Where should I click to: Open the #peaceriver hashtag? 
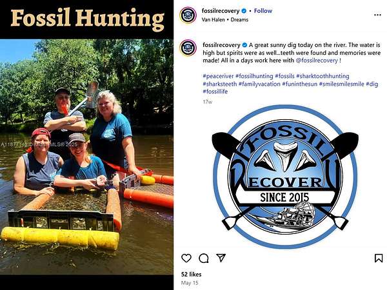[218, 76]
